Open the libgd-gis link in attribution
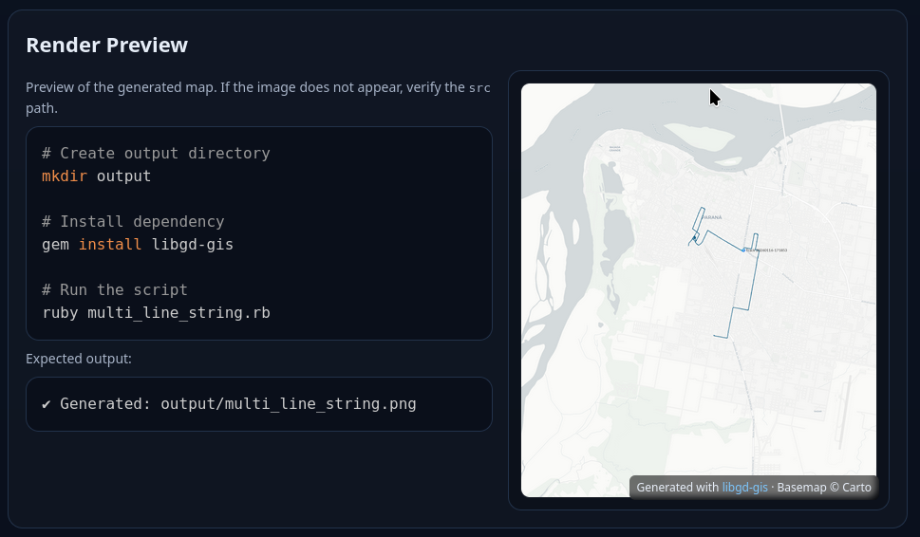The width and height of the screenshot is (920, 537). pyautogui.click(x=744, y=488)
